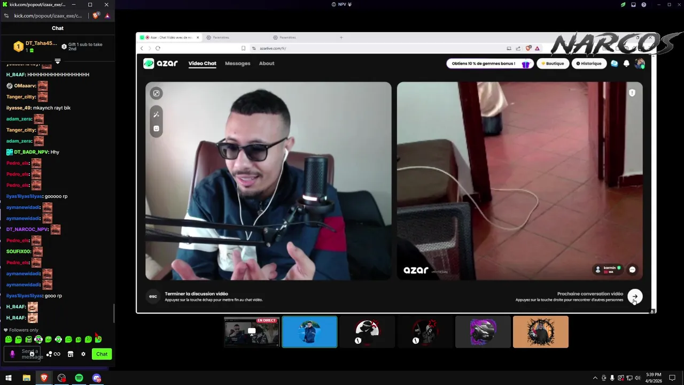The height and width of the screenshot is (385, 684).
Task: Open the face filter icon on local video
Action: [156, 128]
